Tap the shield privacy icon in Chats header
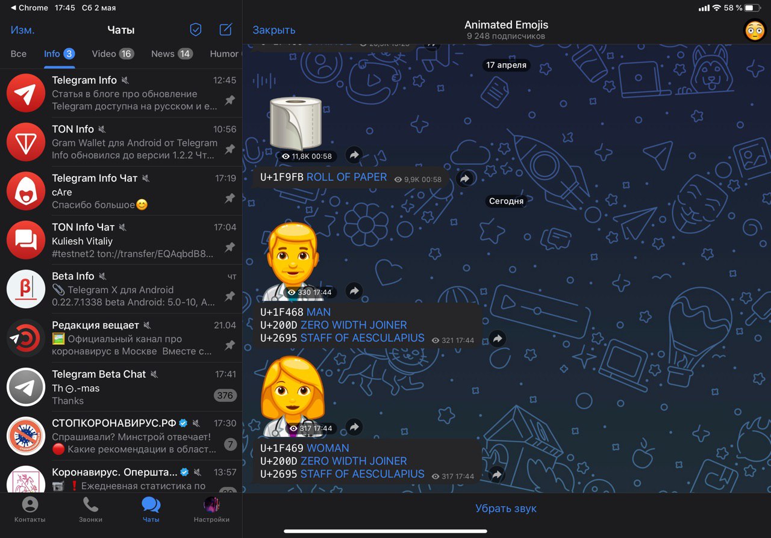This screenshot has height=538, width=771. coord(196,29)
